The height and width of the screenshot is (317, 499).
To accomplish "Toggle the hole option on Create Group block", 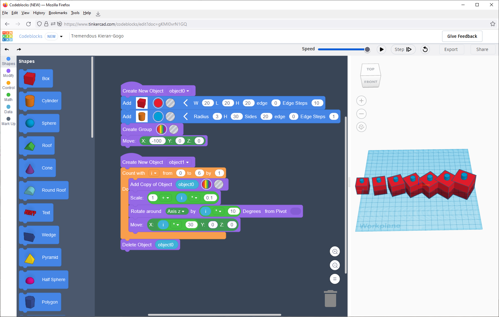I will point(174,129).
